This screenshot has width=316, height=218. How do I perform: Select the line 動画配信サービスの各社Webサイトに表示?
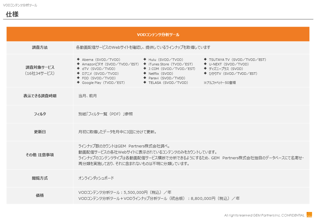tap(148, 152)
